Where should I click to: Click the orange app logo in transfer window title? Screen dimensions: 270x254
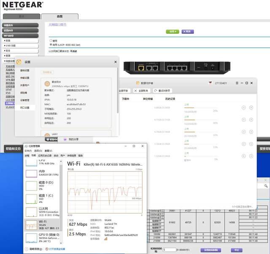pyautogui.click(x=138, y=83)
